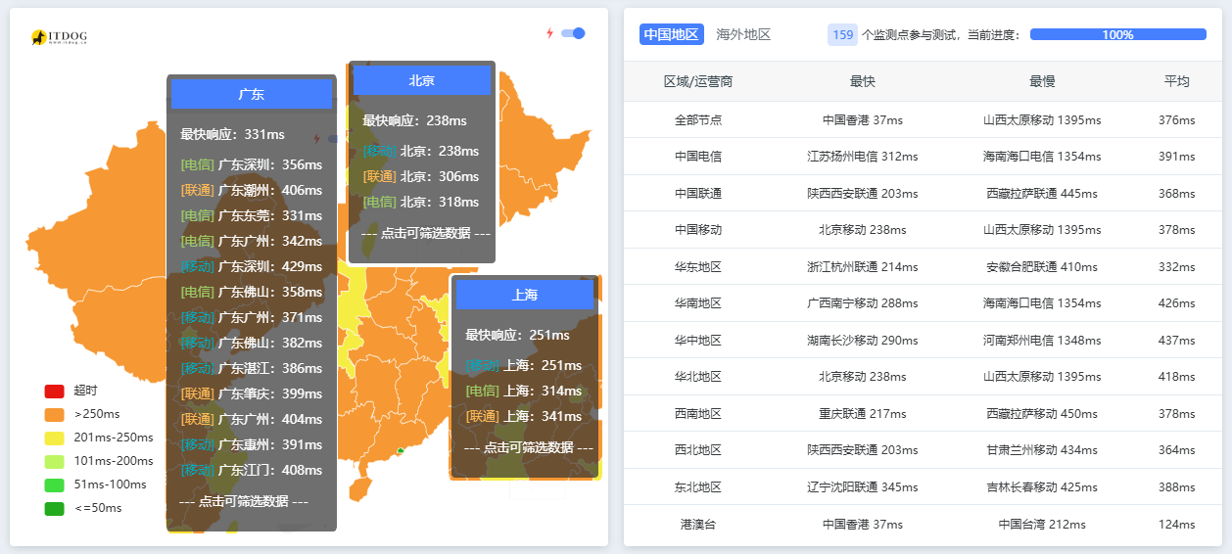
Task: Click 中国台湾 212ms cell
Action: (x=1042, y=524)
